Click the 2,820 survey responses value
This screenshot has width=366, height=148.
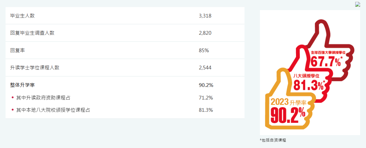click(205, 33)
